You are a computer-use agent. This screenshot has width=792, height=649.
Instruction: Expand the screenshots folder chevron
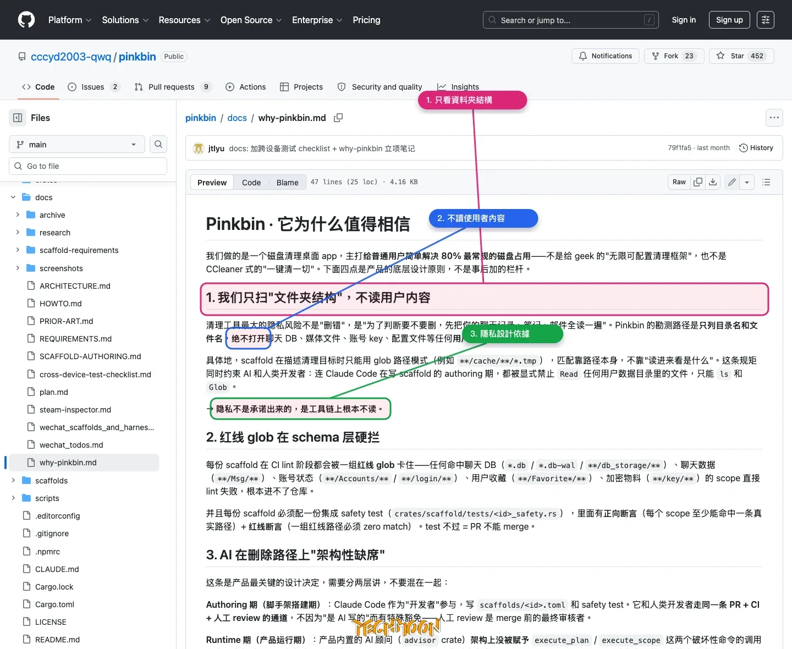click(x=18, y=268)
